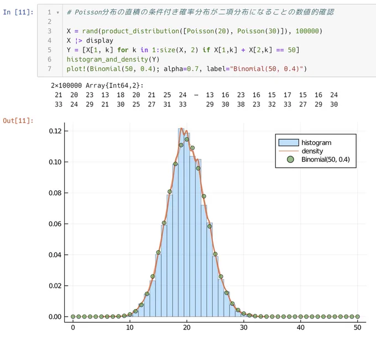Click the In [11]: cell prompt
The height and width of the screenshot is (340, 376).
[18, 12]
